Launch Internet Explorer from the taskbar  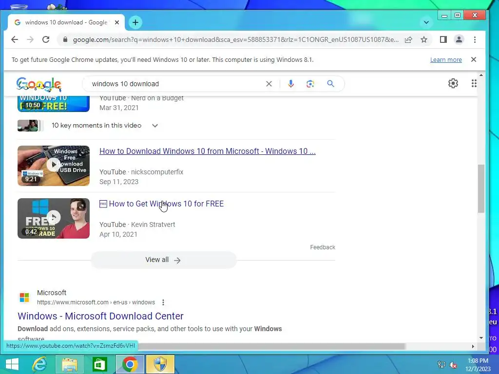[x=40, y=364]
